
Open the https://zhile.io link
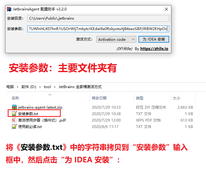[x=154, y=48]
